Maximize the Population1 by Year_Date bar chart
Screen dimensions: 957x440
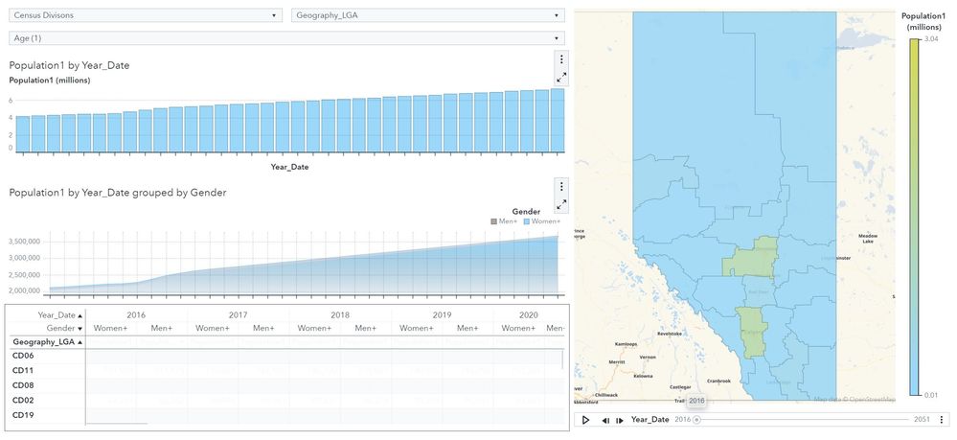click(x=561, y=77)
